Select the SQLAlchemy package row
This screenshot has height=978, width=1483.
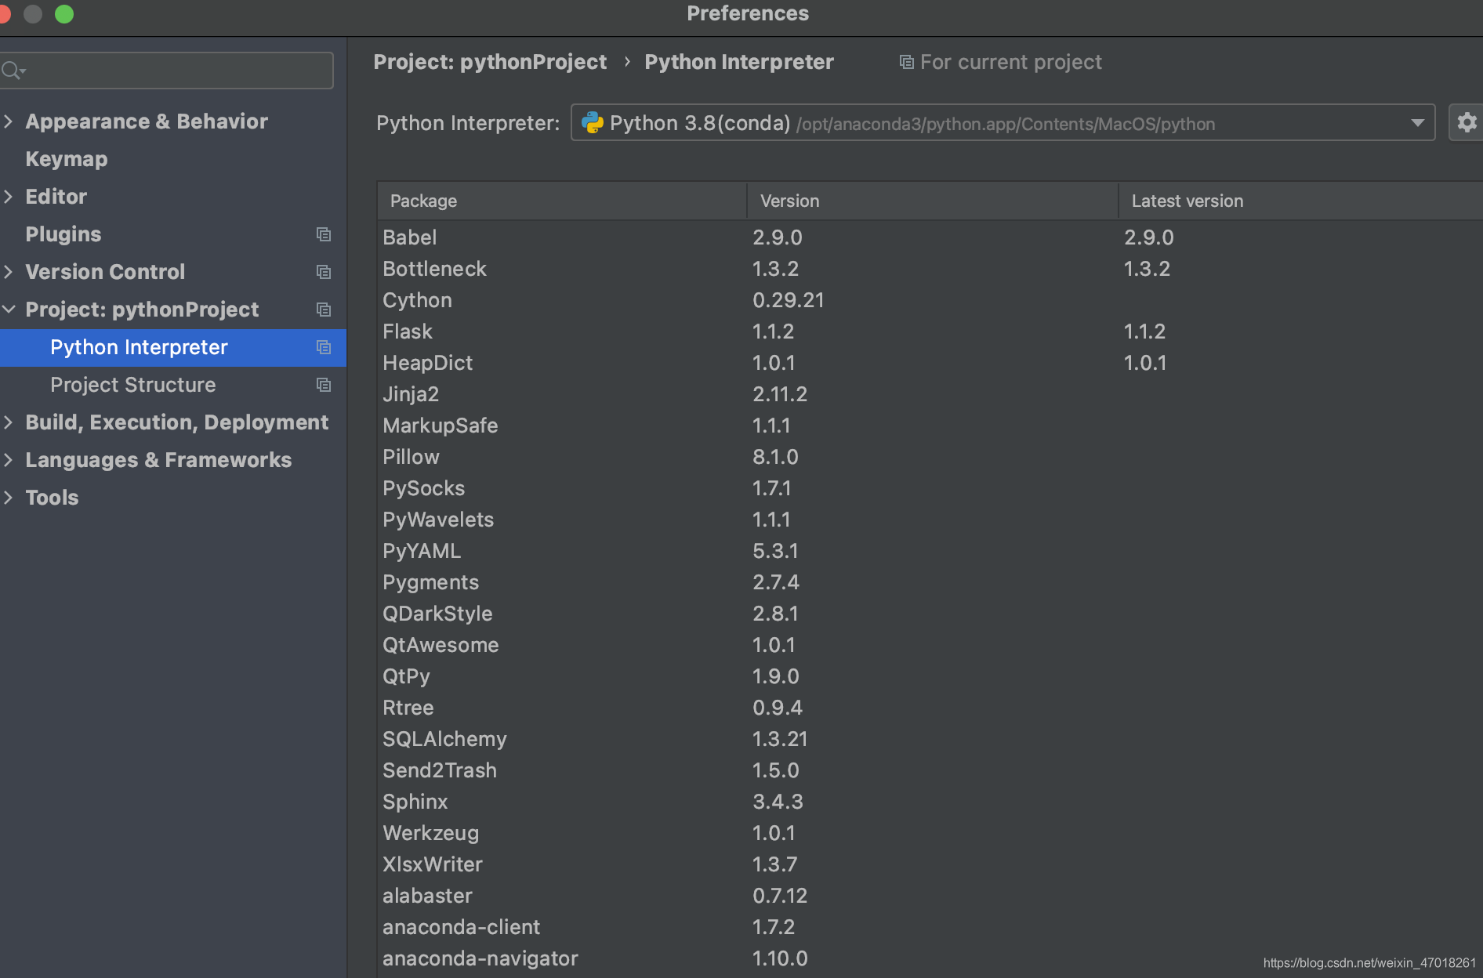point(930,739)
